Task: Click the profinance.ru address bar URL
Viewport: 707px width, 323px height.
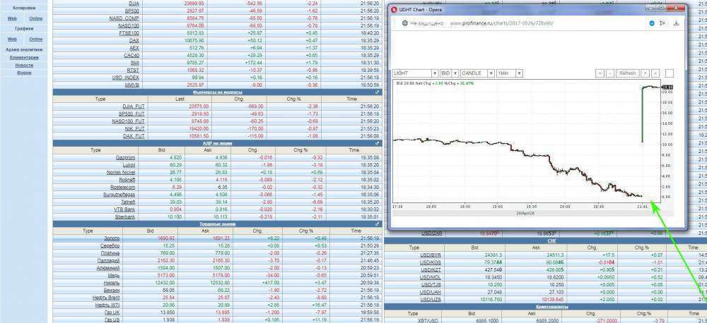Action: [x=501, y=23]
